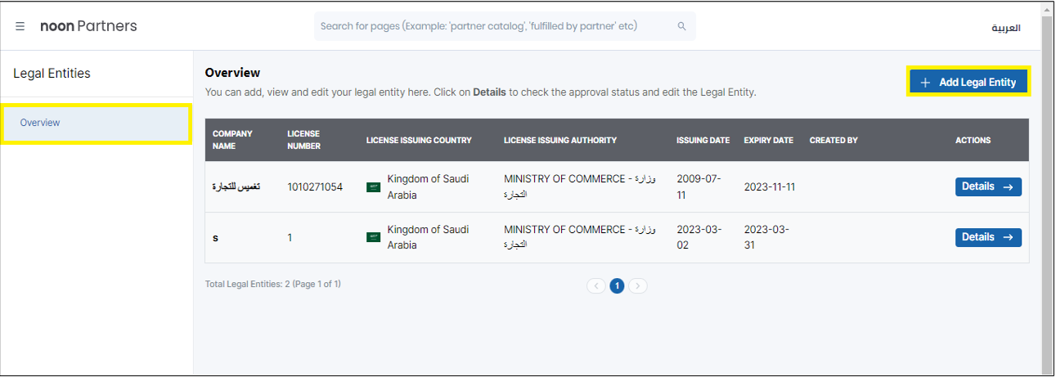
Task: Open Details for company "s"
Action: pyautogui.click(x=988, y=237)
